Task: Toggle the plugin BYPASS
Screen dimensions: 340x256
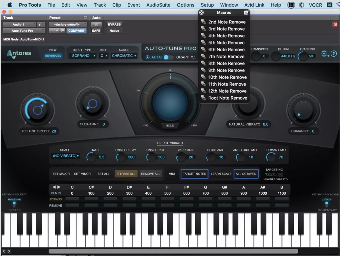Action: (x=114, y=24)
